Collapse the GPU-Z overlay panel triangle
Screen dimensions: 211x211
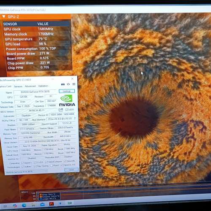(x=4, y=16)
